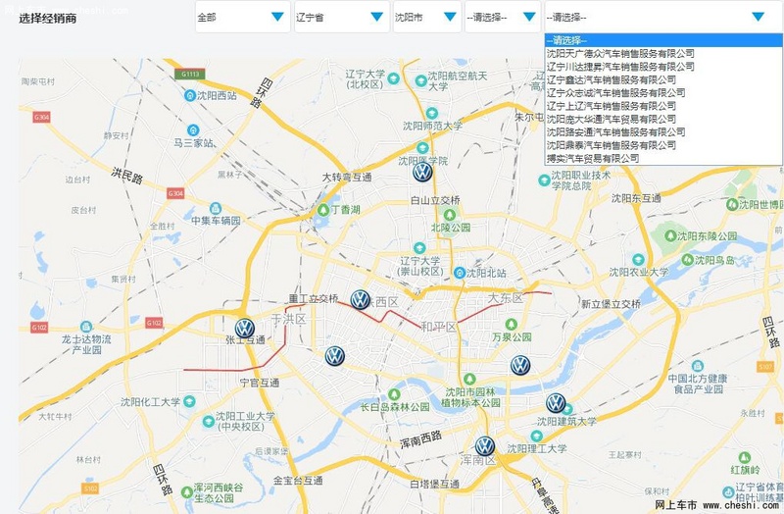Click the 沈阳理工大学 icon

[536, 436]
